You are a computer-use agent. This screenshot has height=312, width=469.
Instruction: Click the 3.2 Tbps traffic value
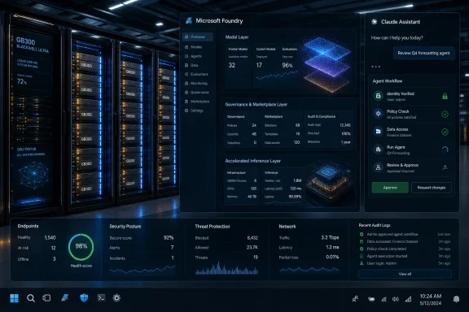point(330,238)
